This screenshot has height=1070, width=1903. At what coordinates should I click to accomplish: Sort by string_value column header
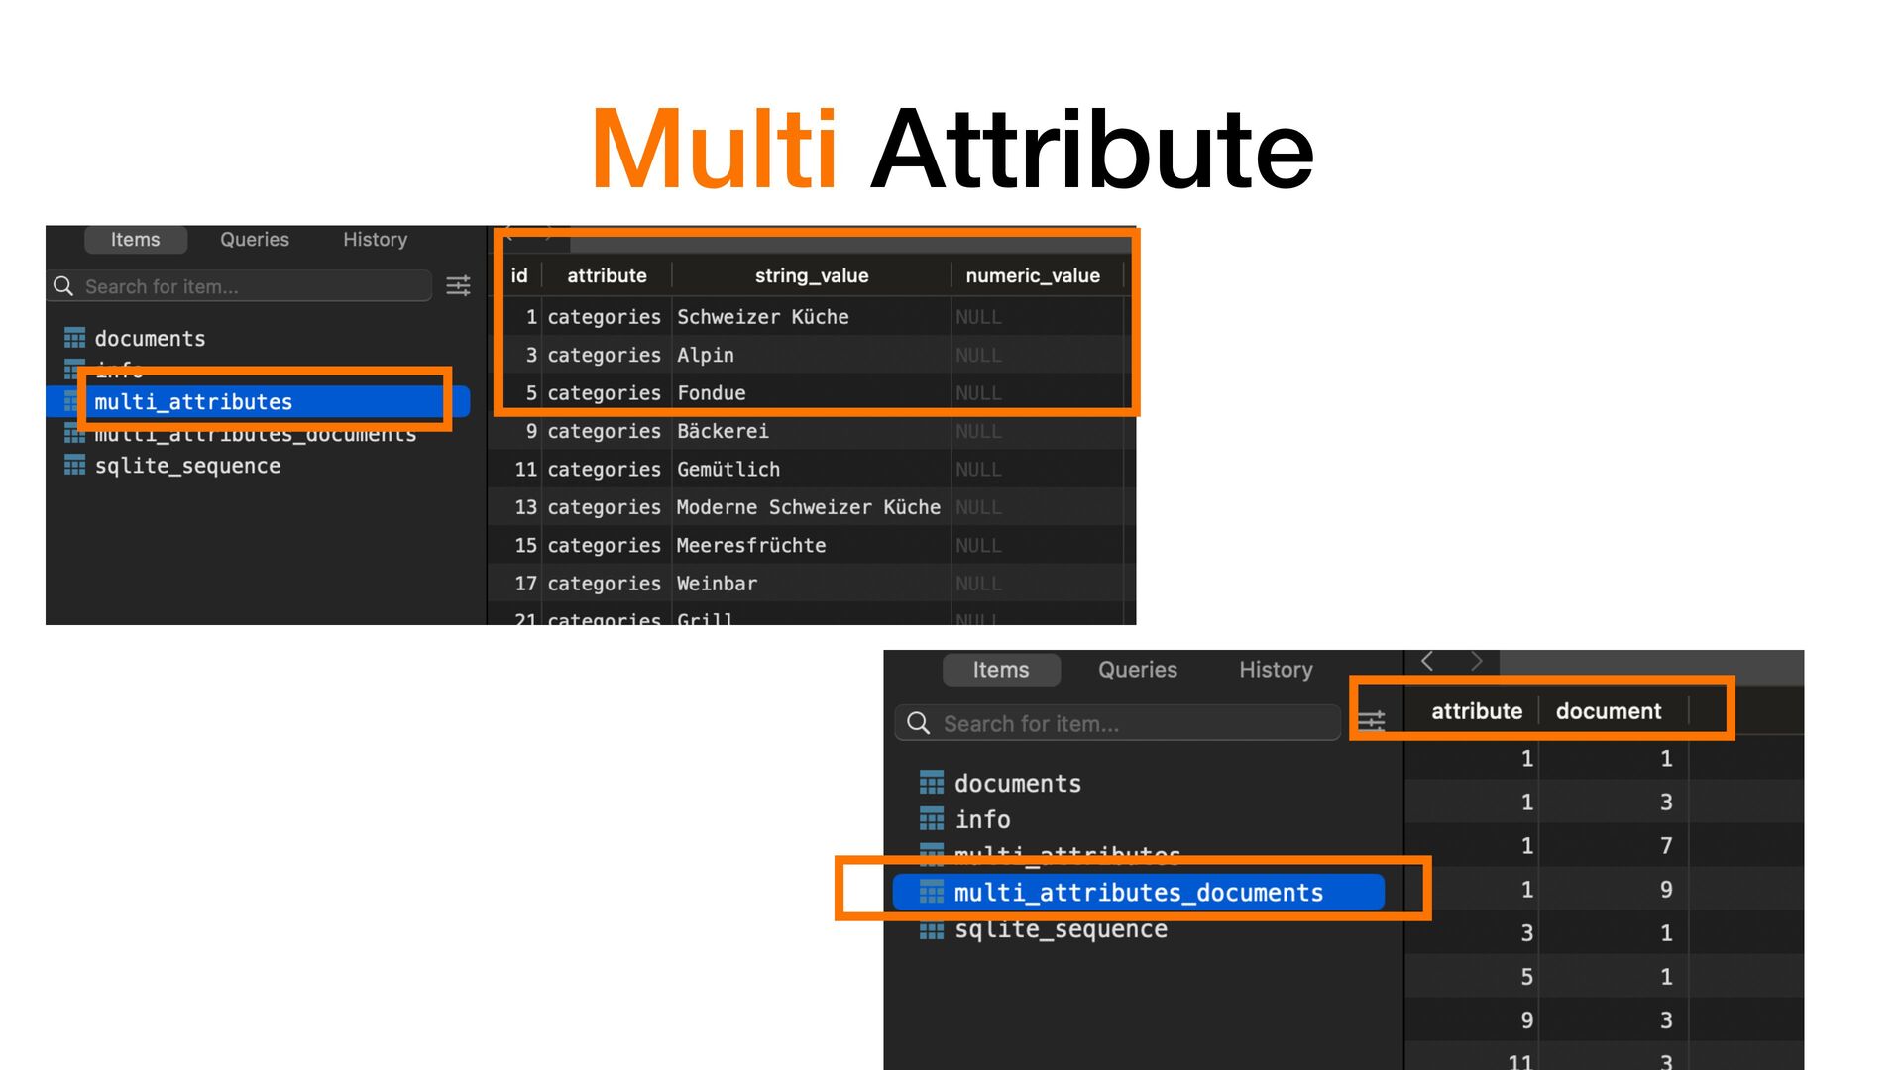click(x=811, y=276)
